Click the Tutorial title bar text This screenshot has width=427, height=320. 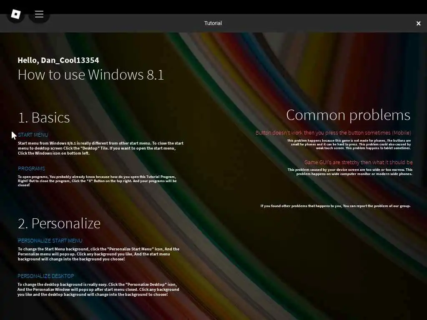[x=213, y=23]
